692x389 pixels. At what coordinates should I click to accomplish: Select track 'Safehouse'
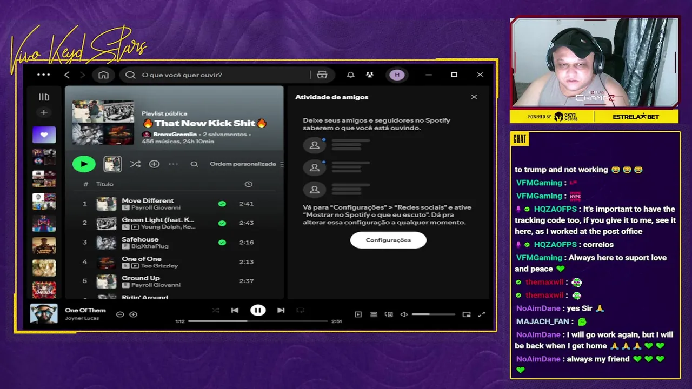pos(140,239)
